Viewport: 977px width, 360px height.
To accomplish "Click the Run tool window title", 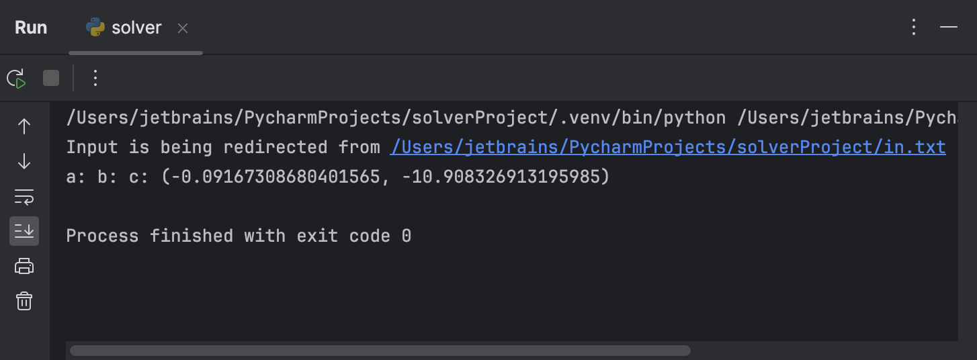I will click(x=31, y=28).
